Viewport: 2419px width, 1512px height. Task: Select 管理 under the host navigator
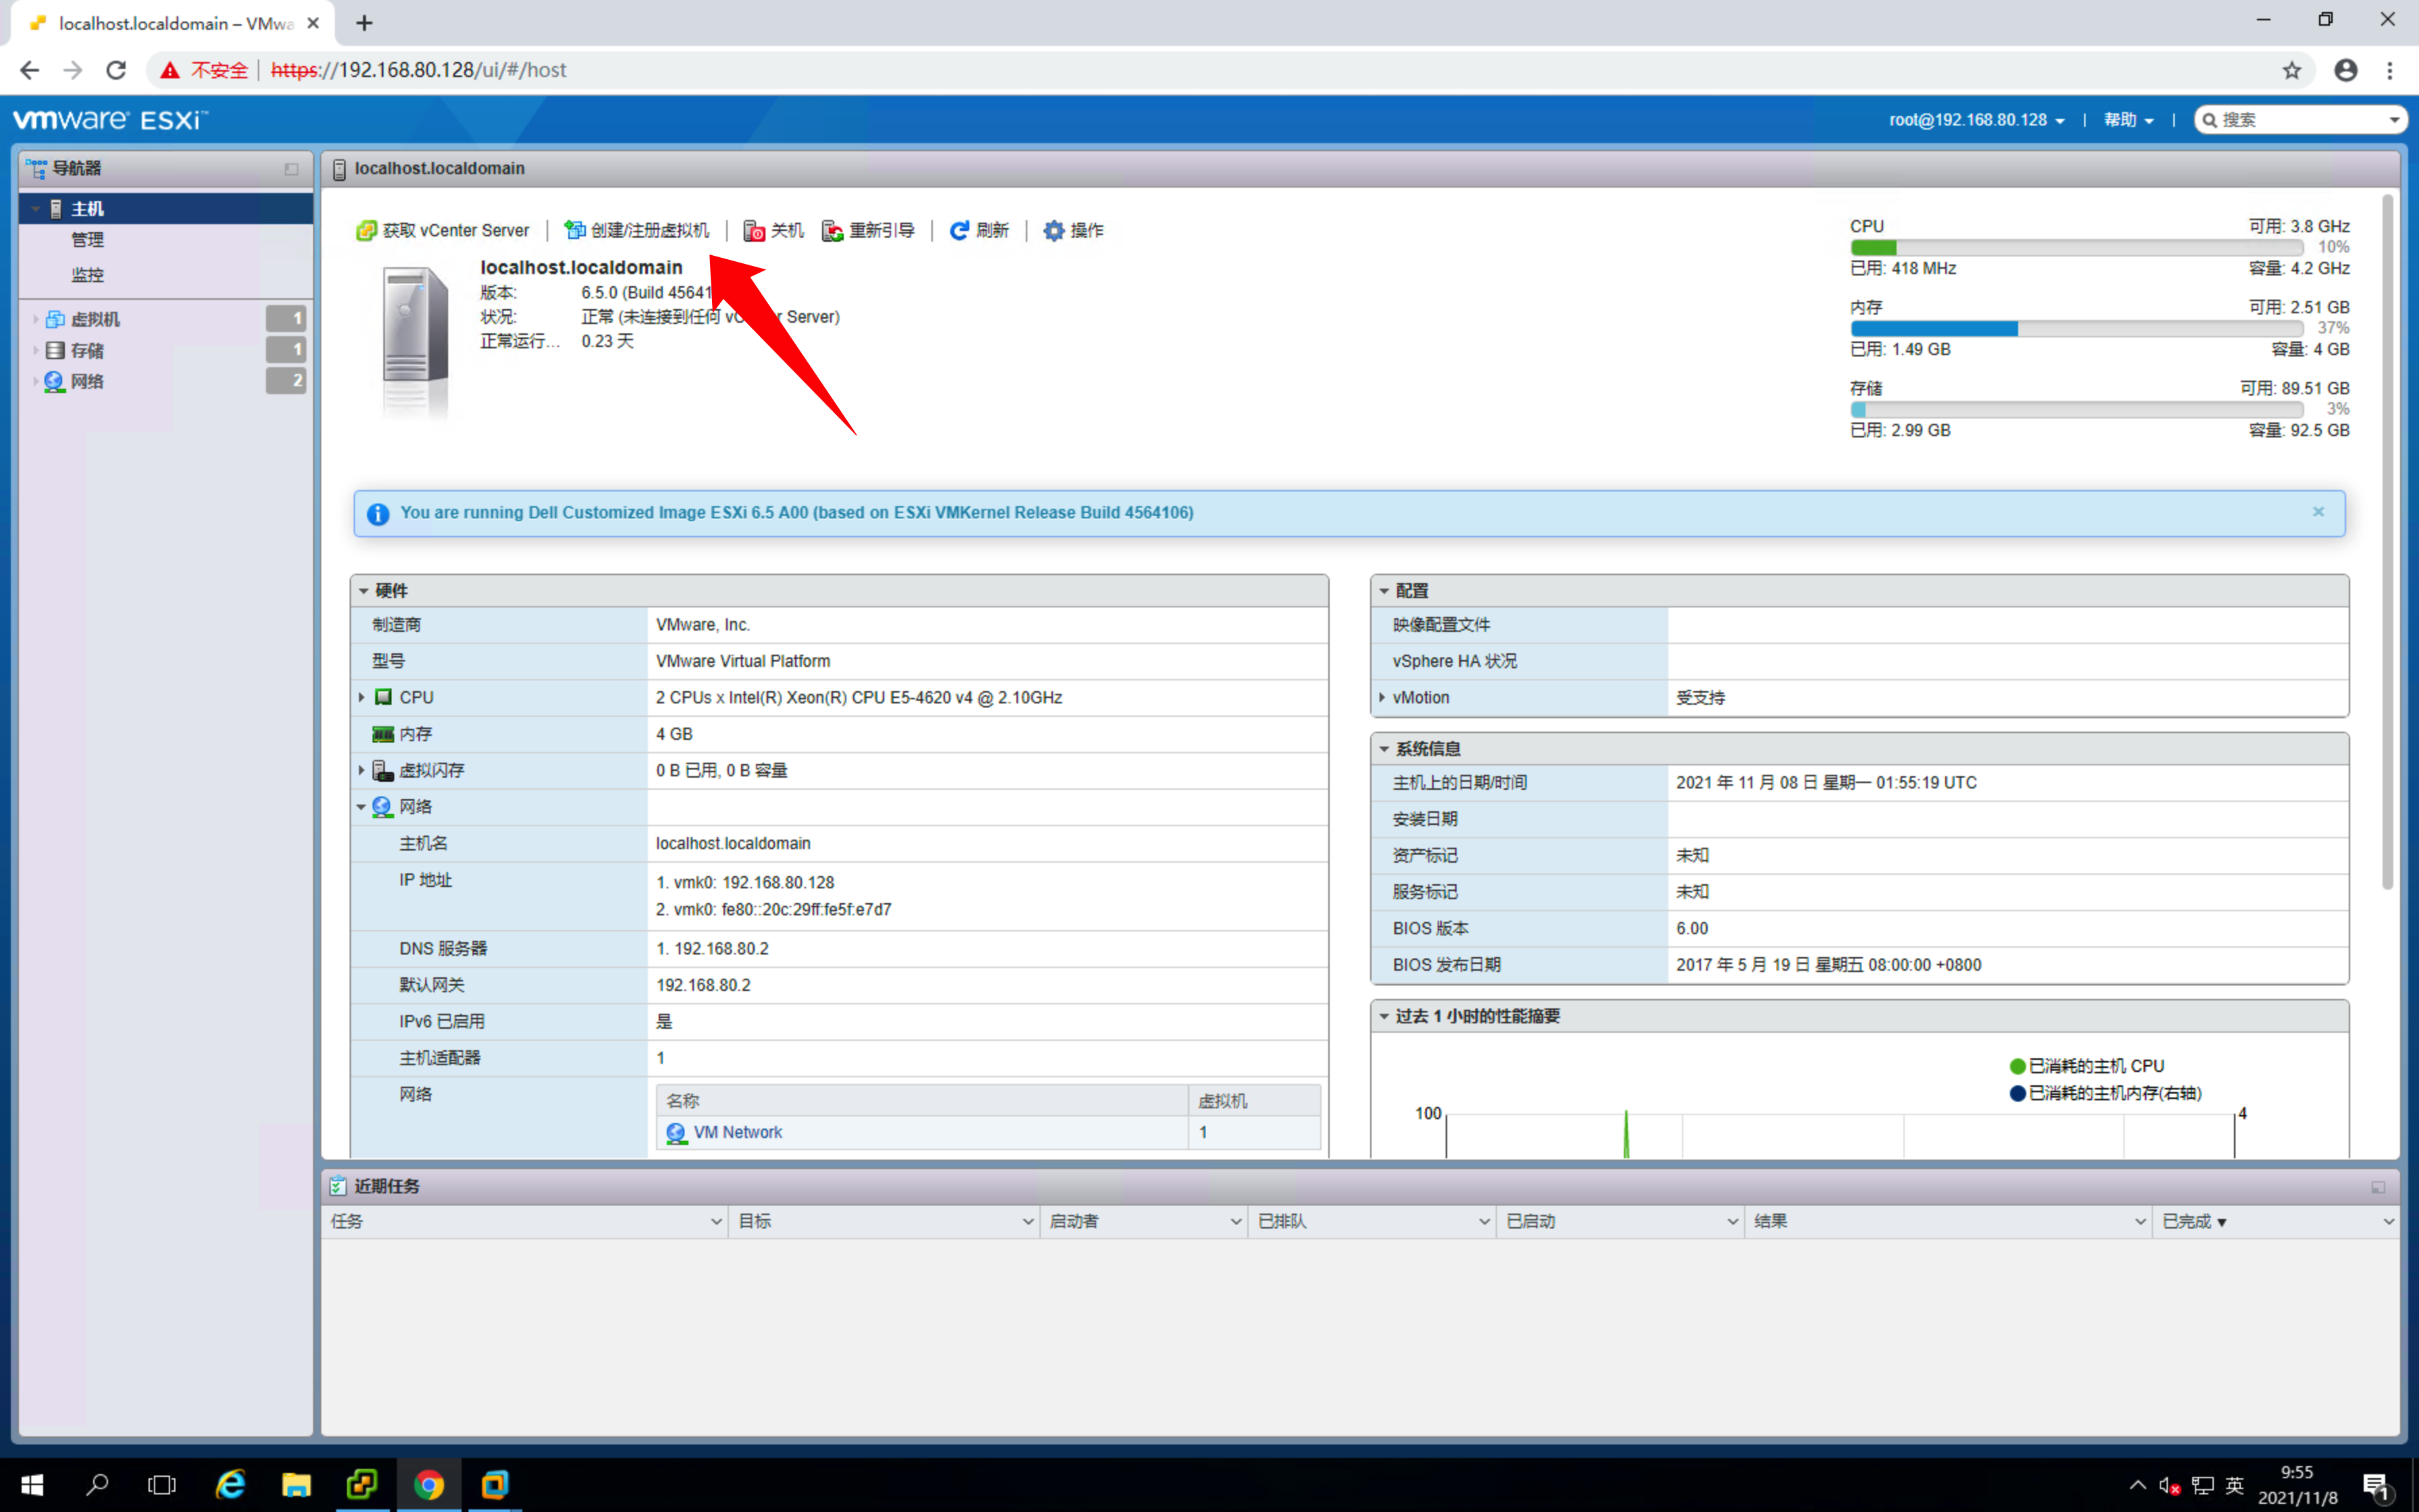point(87,240)
